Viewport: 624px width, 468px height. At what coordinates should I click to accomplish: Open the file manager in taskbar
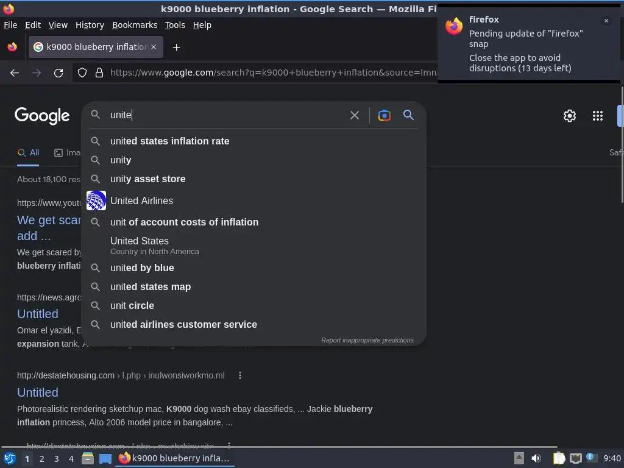pyautogui.click(x=88, y=458)
